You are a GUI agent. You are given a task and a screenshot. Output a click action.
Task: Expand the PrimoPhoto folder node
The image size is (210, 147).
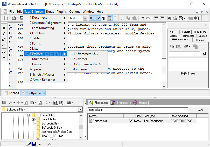[33, 119]
